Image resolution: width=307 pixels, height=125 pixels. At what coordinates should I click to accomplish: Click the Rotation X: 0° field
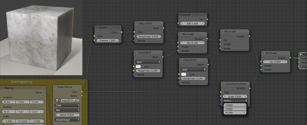(x=9, y=111)
